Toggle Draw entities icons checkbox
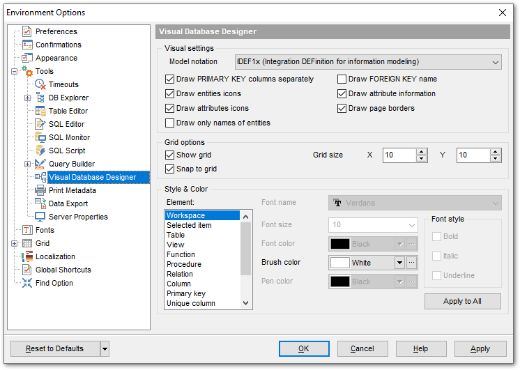This screenshot has width=520, height=370. tap(169, 93)
